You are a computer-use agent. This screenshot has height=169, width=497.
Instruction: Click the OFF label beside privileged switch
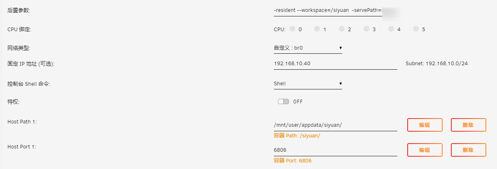pyautogui.click(x=298, y=102)
